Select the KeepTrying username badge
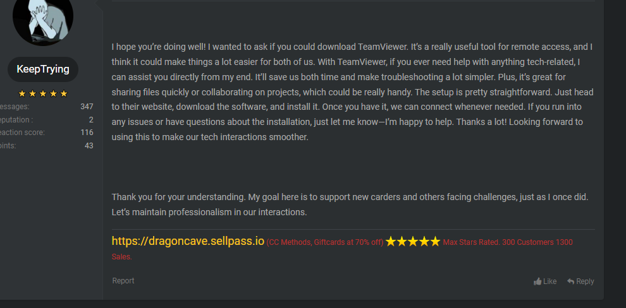The height and width of the screenshot is (308, 626). 43,69
